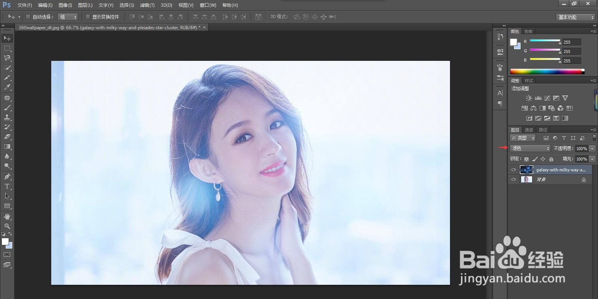598x299 pixels.
Task: Hide the galaxy-with-milky-way layer
Action: [x=514, y=170]
